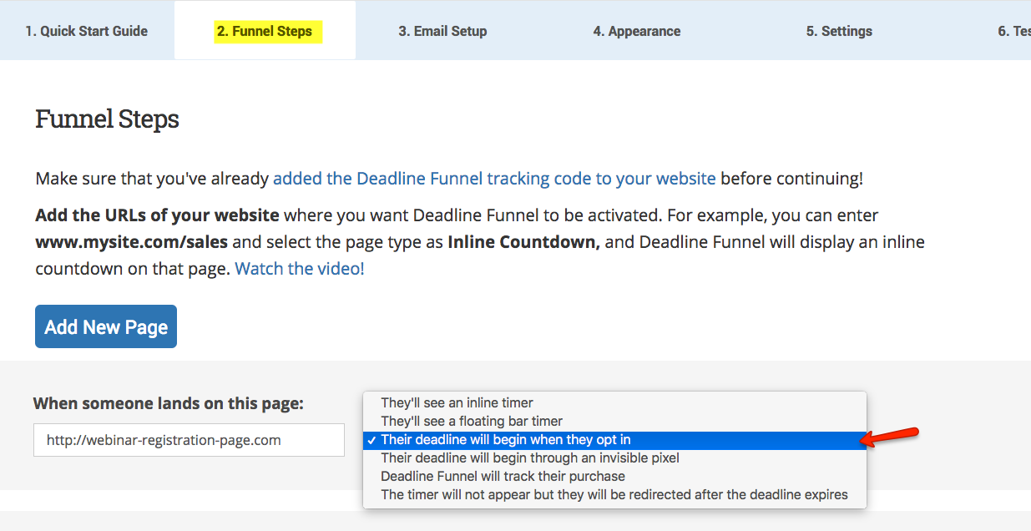This screenshot has height=531, width=1031.
Task: Open the 1. Quick Start Guide tab
Action: pos(86,31)
